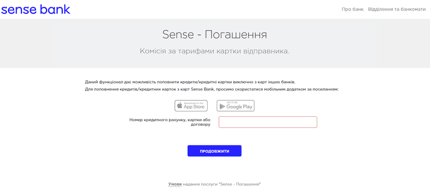430x194 pixels.
Task: Open the Google Play download badge
Action: tap(236, 106)
